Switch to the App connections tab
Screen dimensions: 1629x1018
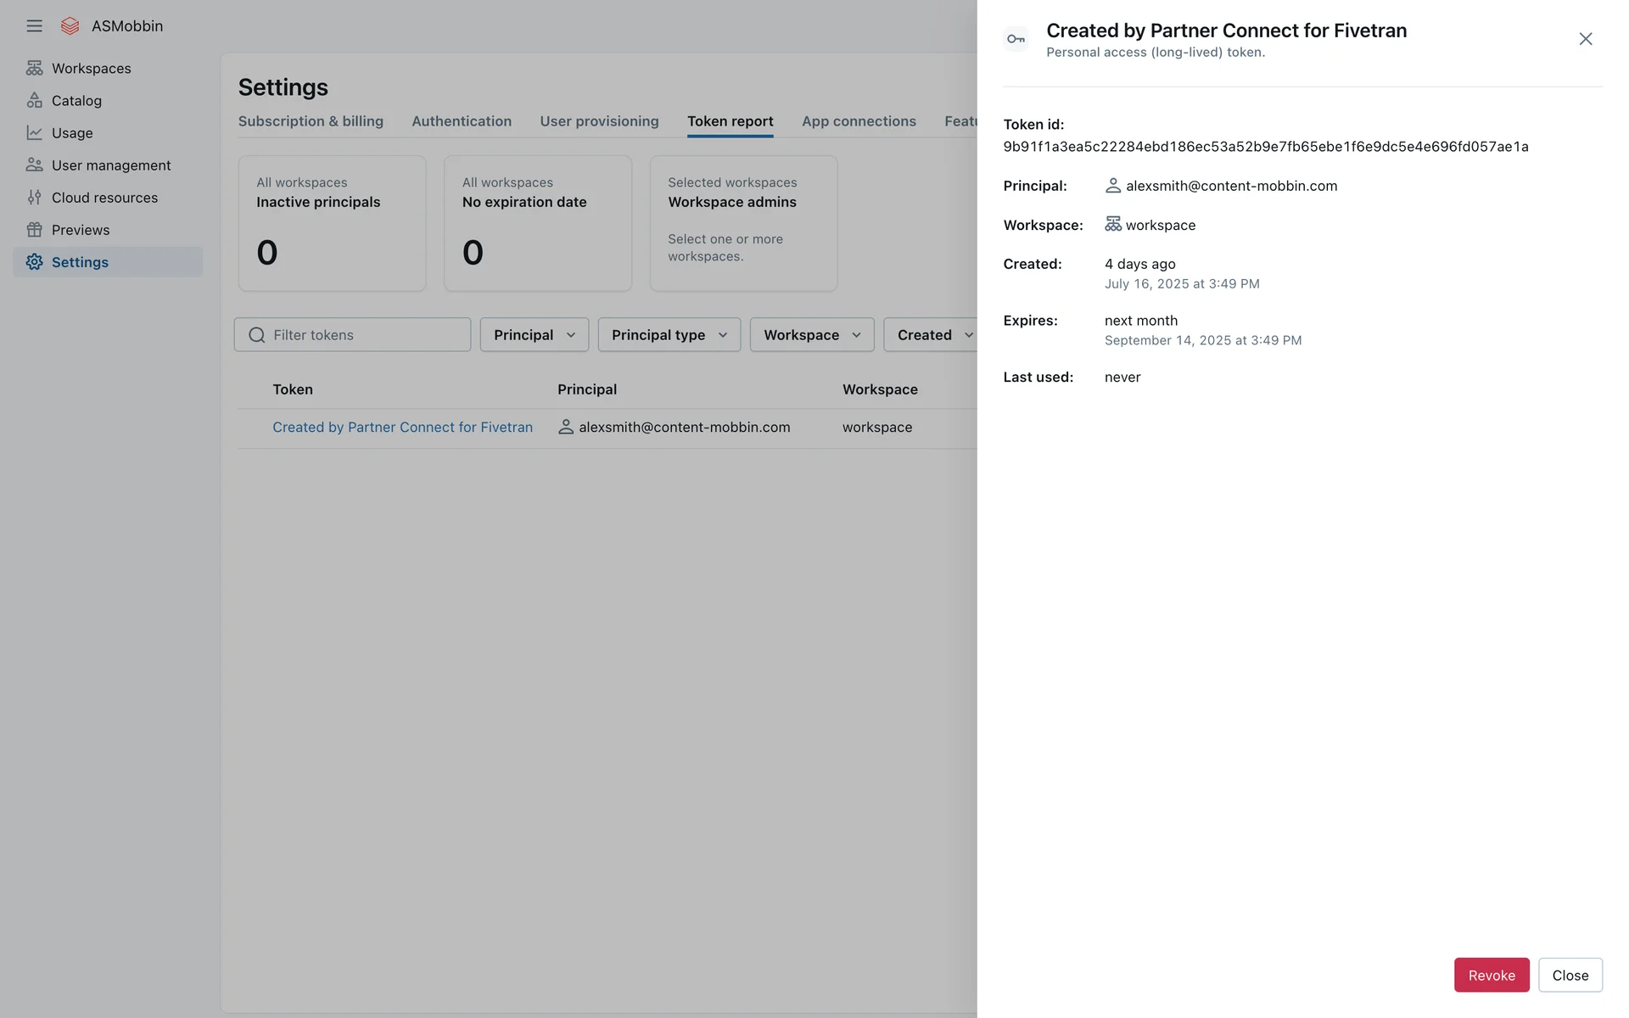coord(859,121)
